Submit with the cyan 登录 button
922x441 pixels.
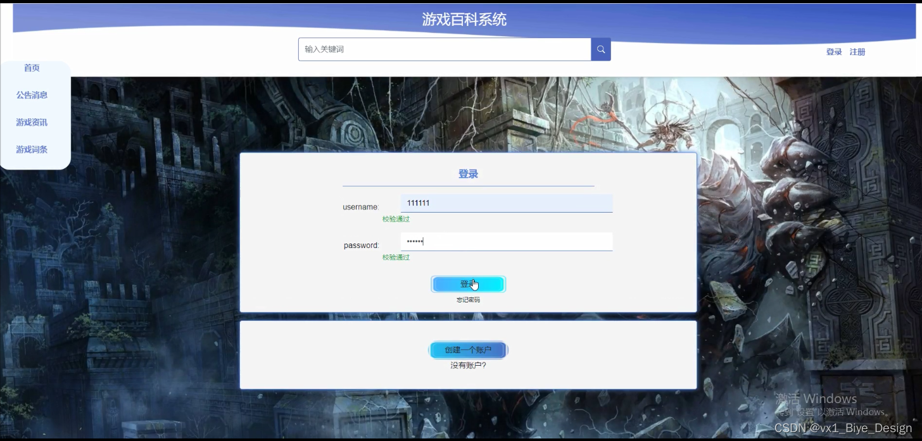[469, 284]
